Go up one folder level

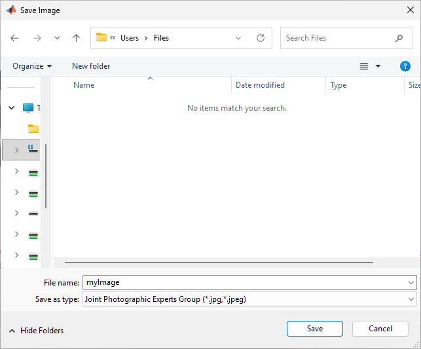(x=76, y=38)
